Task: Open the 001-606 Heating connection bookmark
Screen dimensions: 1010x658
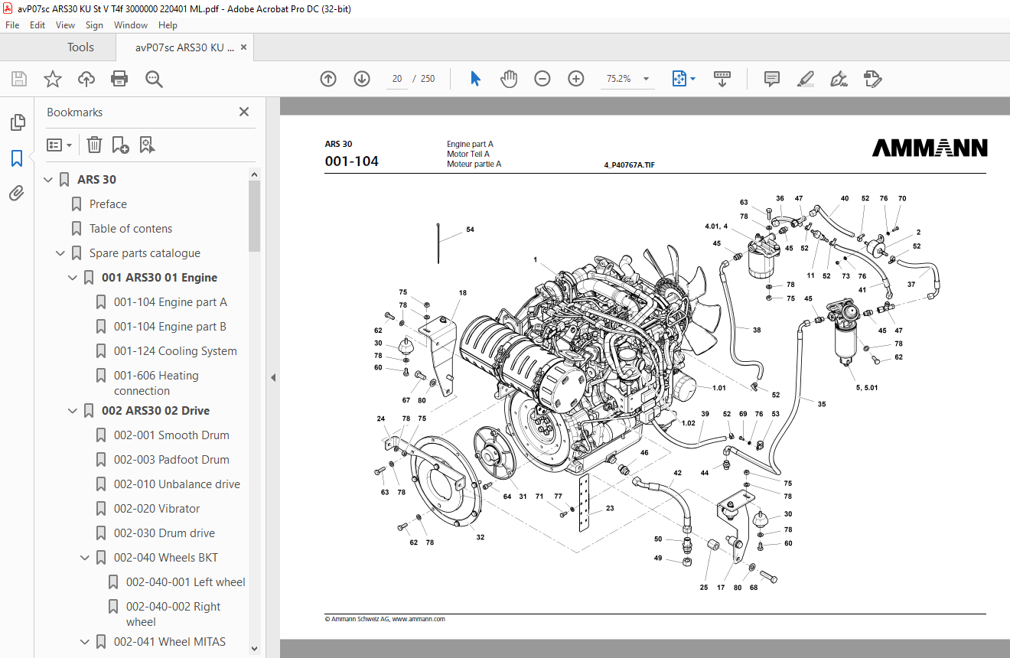Action: point(156,383)
